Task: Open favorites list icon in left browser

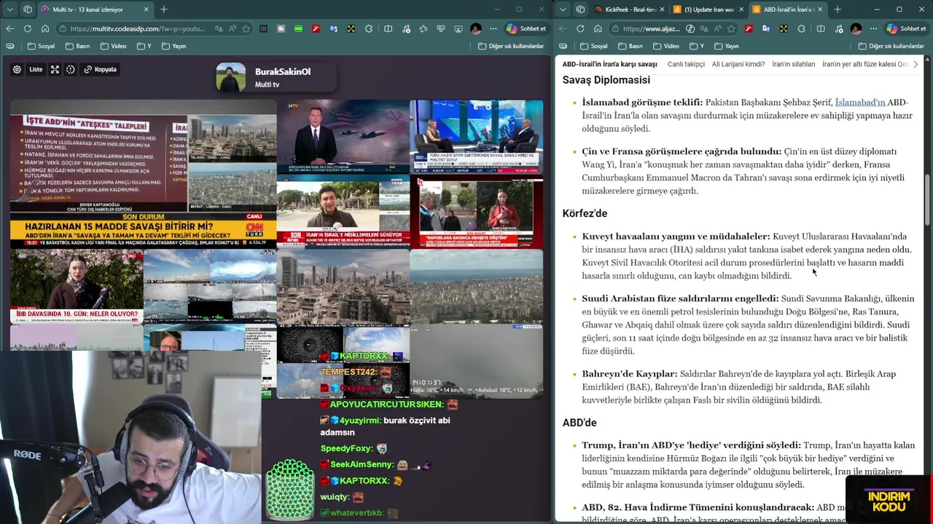Action: tap(423, 28)
